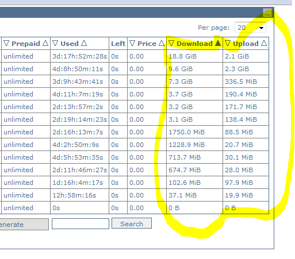The image size is (295, 259).
Task: Sort Price column descending
Action: (x=132, y=43)
